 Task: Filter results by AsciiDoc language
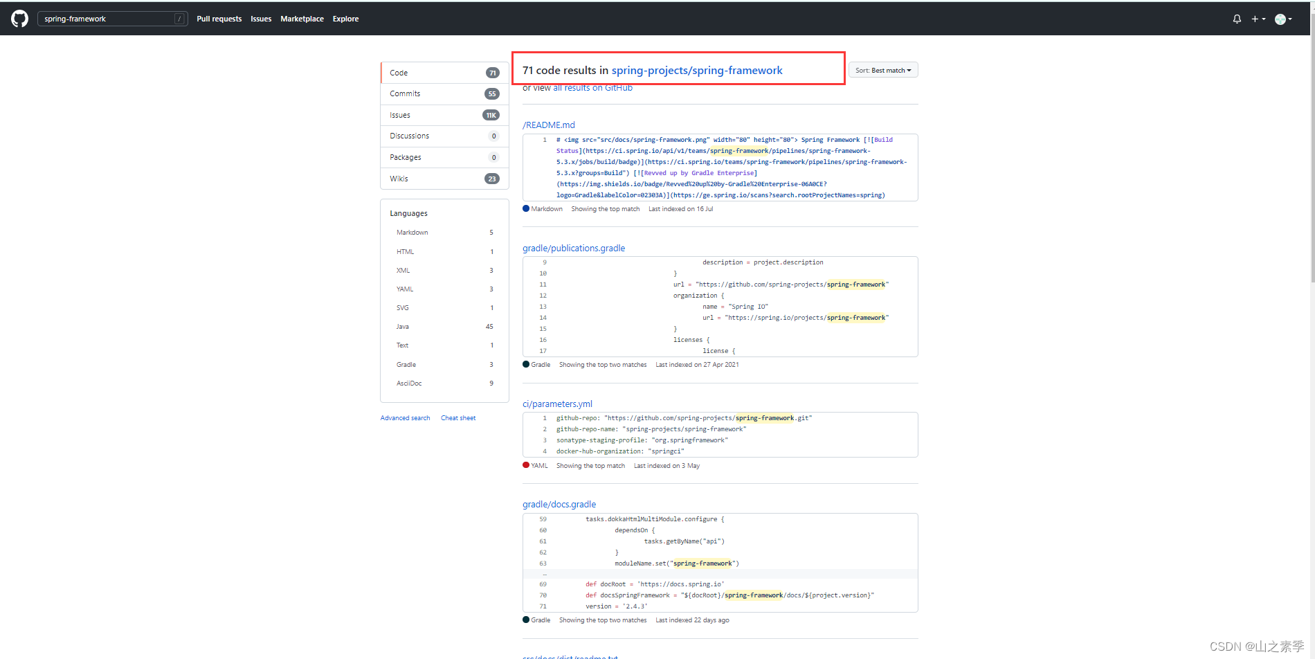coord(444,383)
